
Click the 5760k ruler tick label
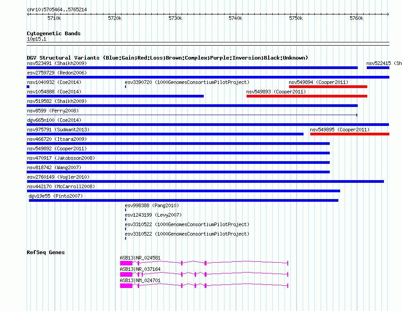point(357,18)
